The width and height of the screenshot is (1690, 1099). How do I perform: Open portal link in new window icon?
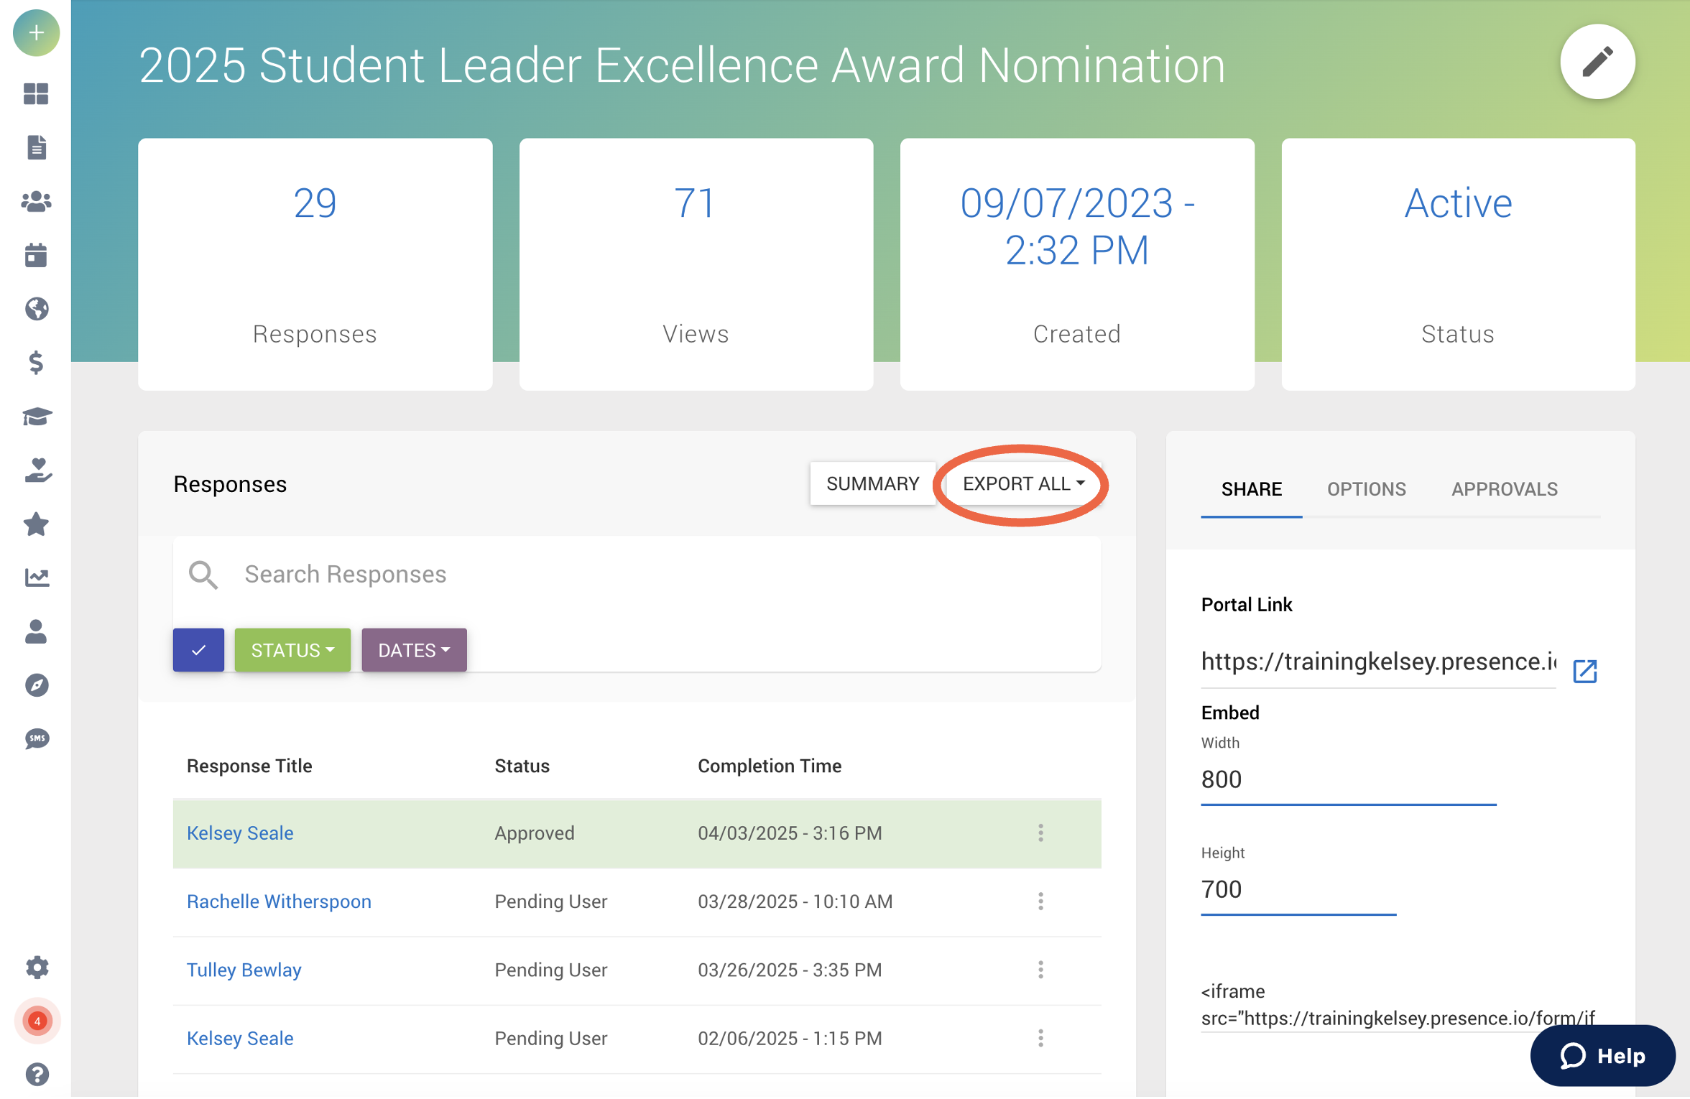1585,672
